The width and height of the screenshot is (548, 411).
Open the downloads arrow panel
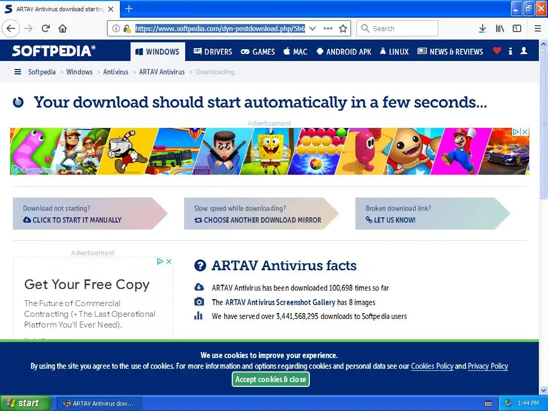482,28
